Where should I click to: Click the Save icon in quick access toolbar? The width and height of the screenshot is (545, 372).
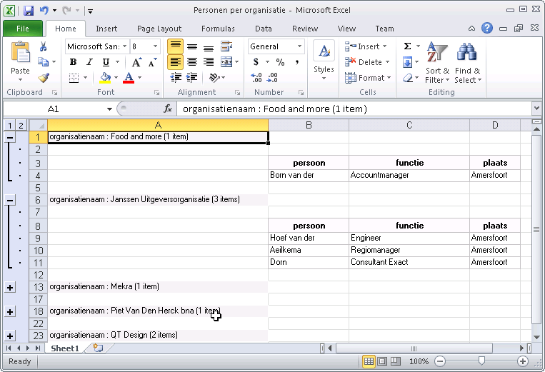click(x=29, y=11)
